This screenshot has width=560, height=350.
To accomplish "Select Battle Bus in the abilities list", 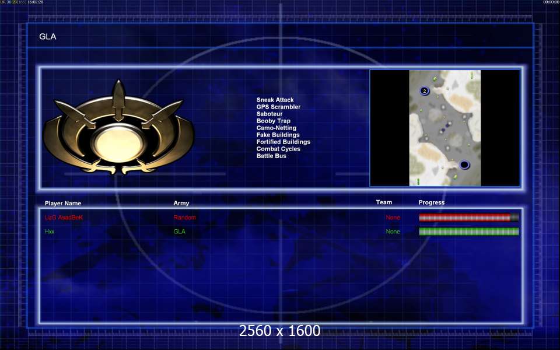I will pos(271,156).
